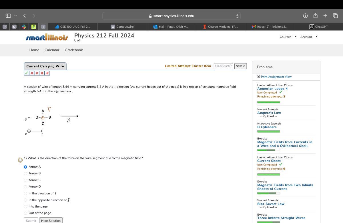Open the Safari downloads icon
343x223 pixels.
point(305,16)
